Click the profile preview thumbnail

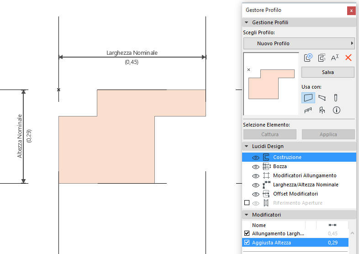point(271,84)
